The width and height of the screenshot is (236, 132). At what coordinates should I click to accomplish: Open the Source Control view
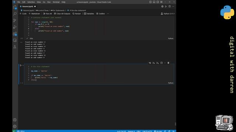click(15, 21)
